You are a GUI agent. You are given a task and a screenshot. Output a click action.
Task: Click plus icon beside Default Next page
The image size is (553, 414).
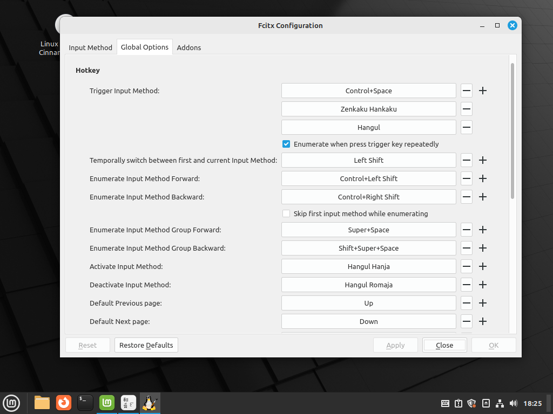[x=483, y=321]
